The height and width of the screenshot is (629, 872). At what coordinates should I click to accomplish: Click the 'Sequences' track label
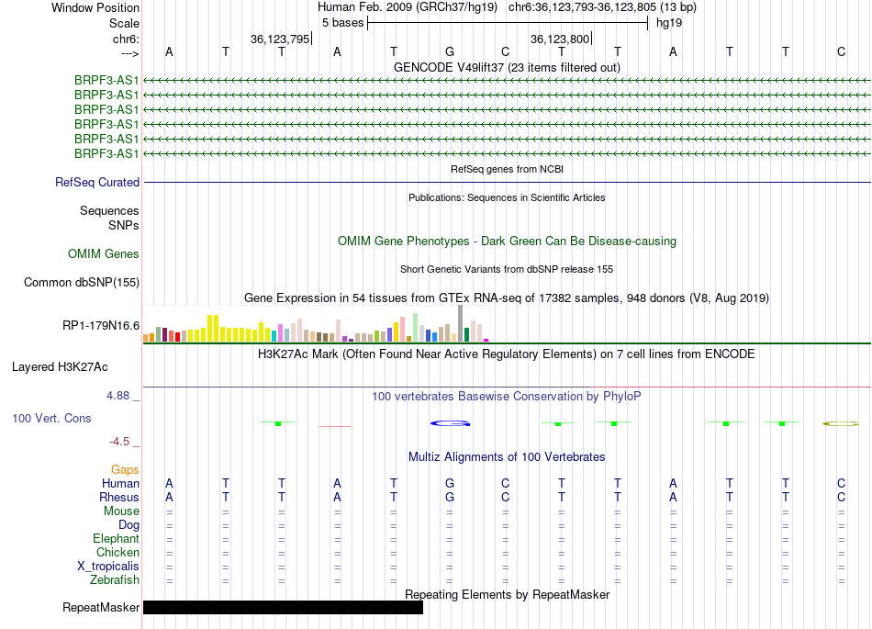(109, 211)
